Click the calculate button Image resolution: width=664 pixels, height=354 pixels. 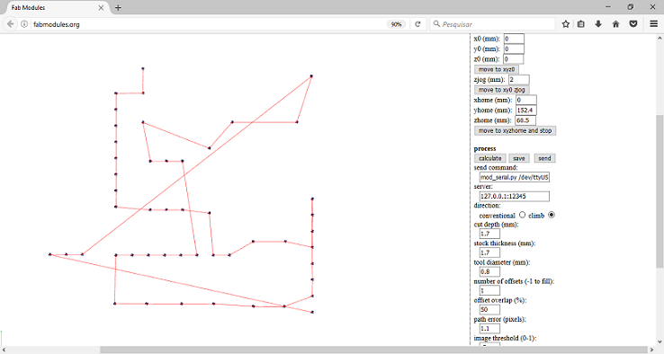pyautogui.click(x=490, y=158)
